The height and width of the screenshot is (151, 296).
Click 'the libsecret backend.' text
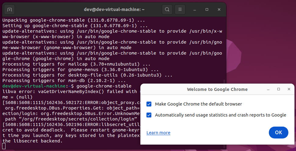pos(32,141)
